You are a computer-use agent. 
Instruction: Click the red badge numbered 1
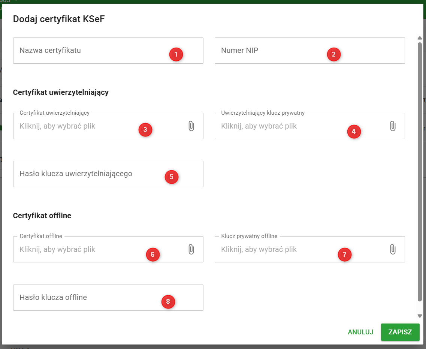(176, 55)
